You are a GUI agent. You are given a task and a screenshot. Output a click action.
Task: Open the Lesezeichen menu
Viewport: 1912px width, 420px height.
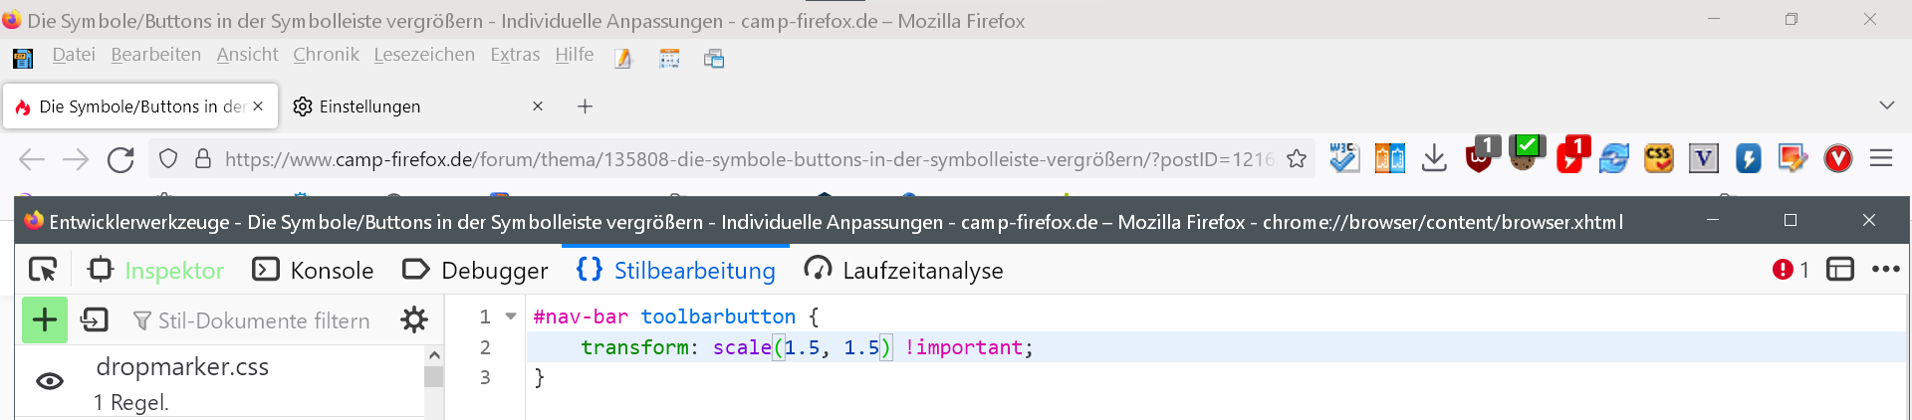tap(424, 55)
